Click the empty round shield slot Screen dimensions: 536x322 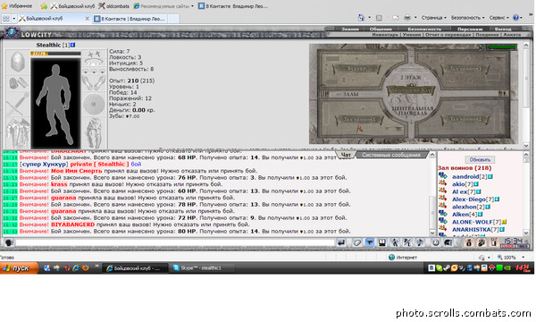pyautogui.click(x=94, y=104)
